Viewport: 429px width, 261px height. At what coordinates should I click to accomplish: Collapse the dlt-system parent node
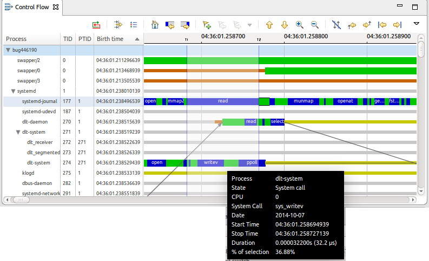click(x=18, y=132)
